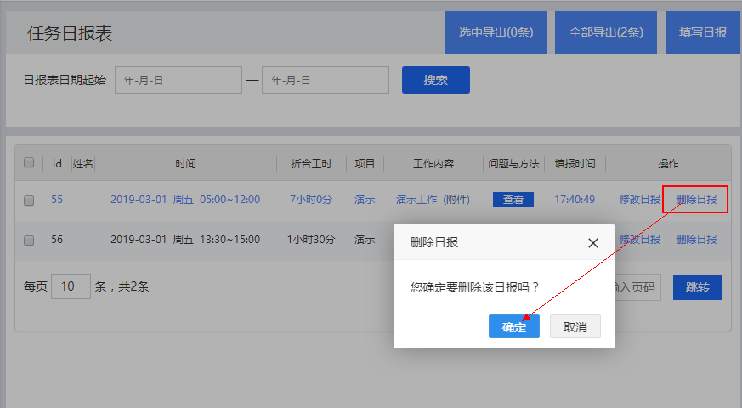This screenshot has width=742, height=408.
Task: Click the 姓名 column header
Action: [82, 164]
